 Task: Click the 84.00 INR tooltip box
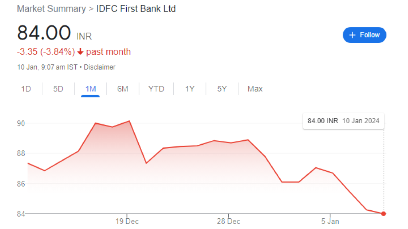coord(343,121)
